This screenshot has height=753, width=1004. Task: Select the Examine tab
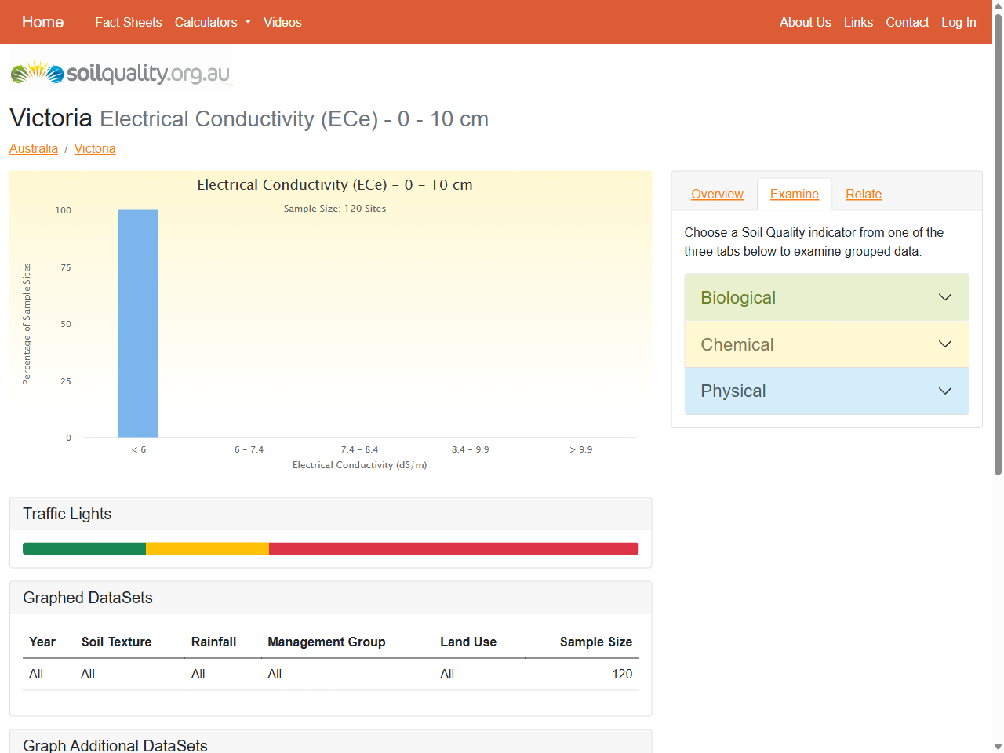(794, 194)
